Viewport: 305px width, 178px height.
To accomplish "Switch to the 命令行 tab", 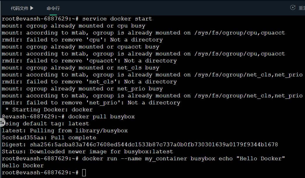I will point(53,8).
